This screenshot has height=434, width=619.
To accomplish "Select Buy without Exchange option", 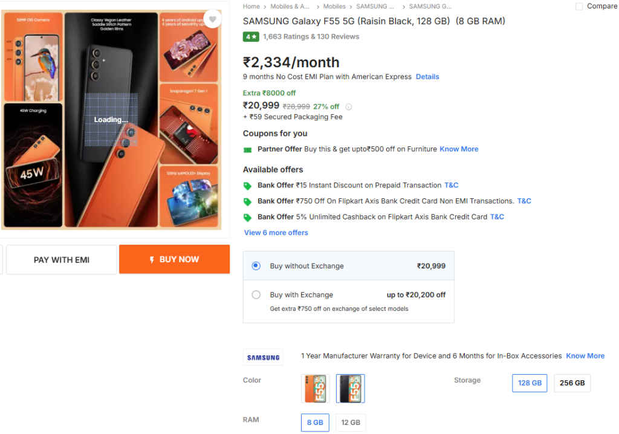I will (x=256, y=266).
